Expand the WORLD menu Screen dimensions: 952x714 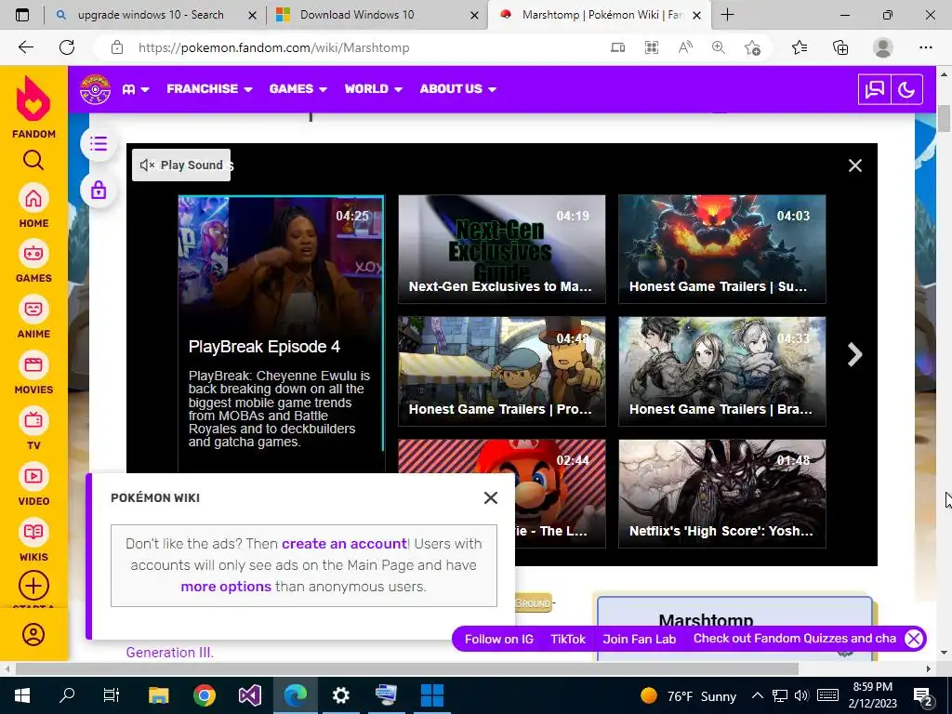click(x=374, y=89)
